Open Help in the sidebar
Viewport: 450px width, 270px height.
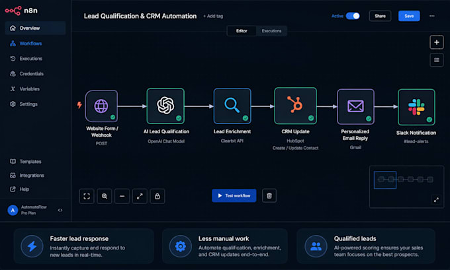pyautogui.click(x=19, y=189)
